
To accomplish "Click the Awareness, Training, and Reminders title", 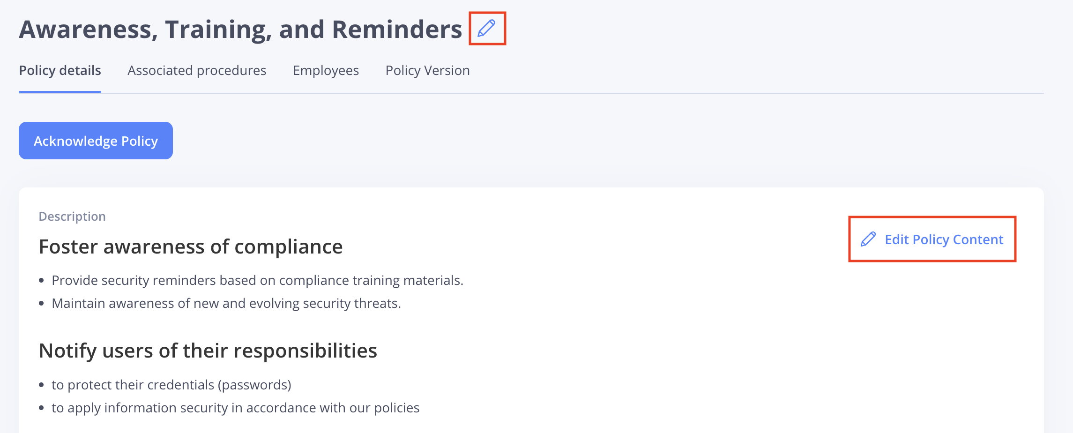I will pyautogui.click(x=240, y=30).
